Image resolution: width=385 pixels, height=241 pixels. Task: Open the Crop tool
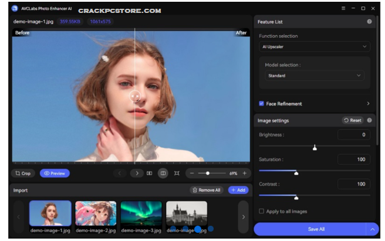point(23,174)
